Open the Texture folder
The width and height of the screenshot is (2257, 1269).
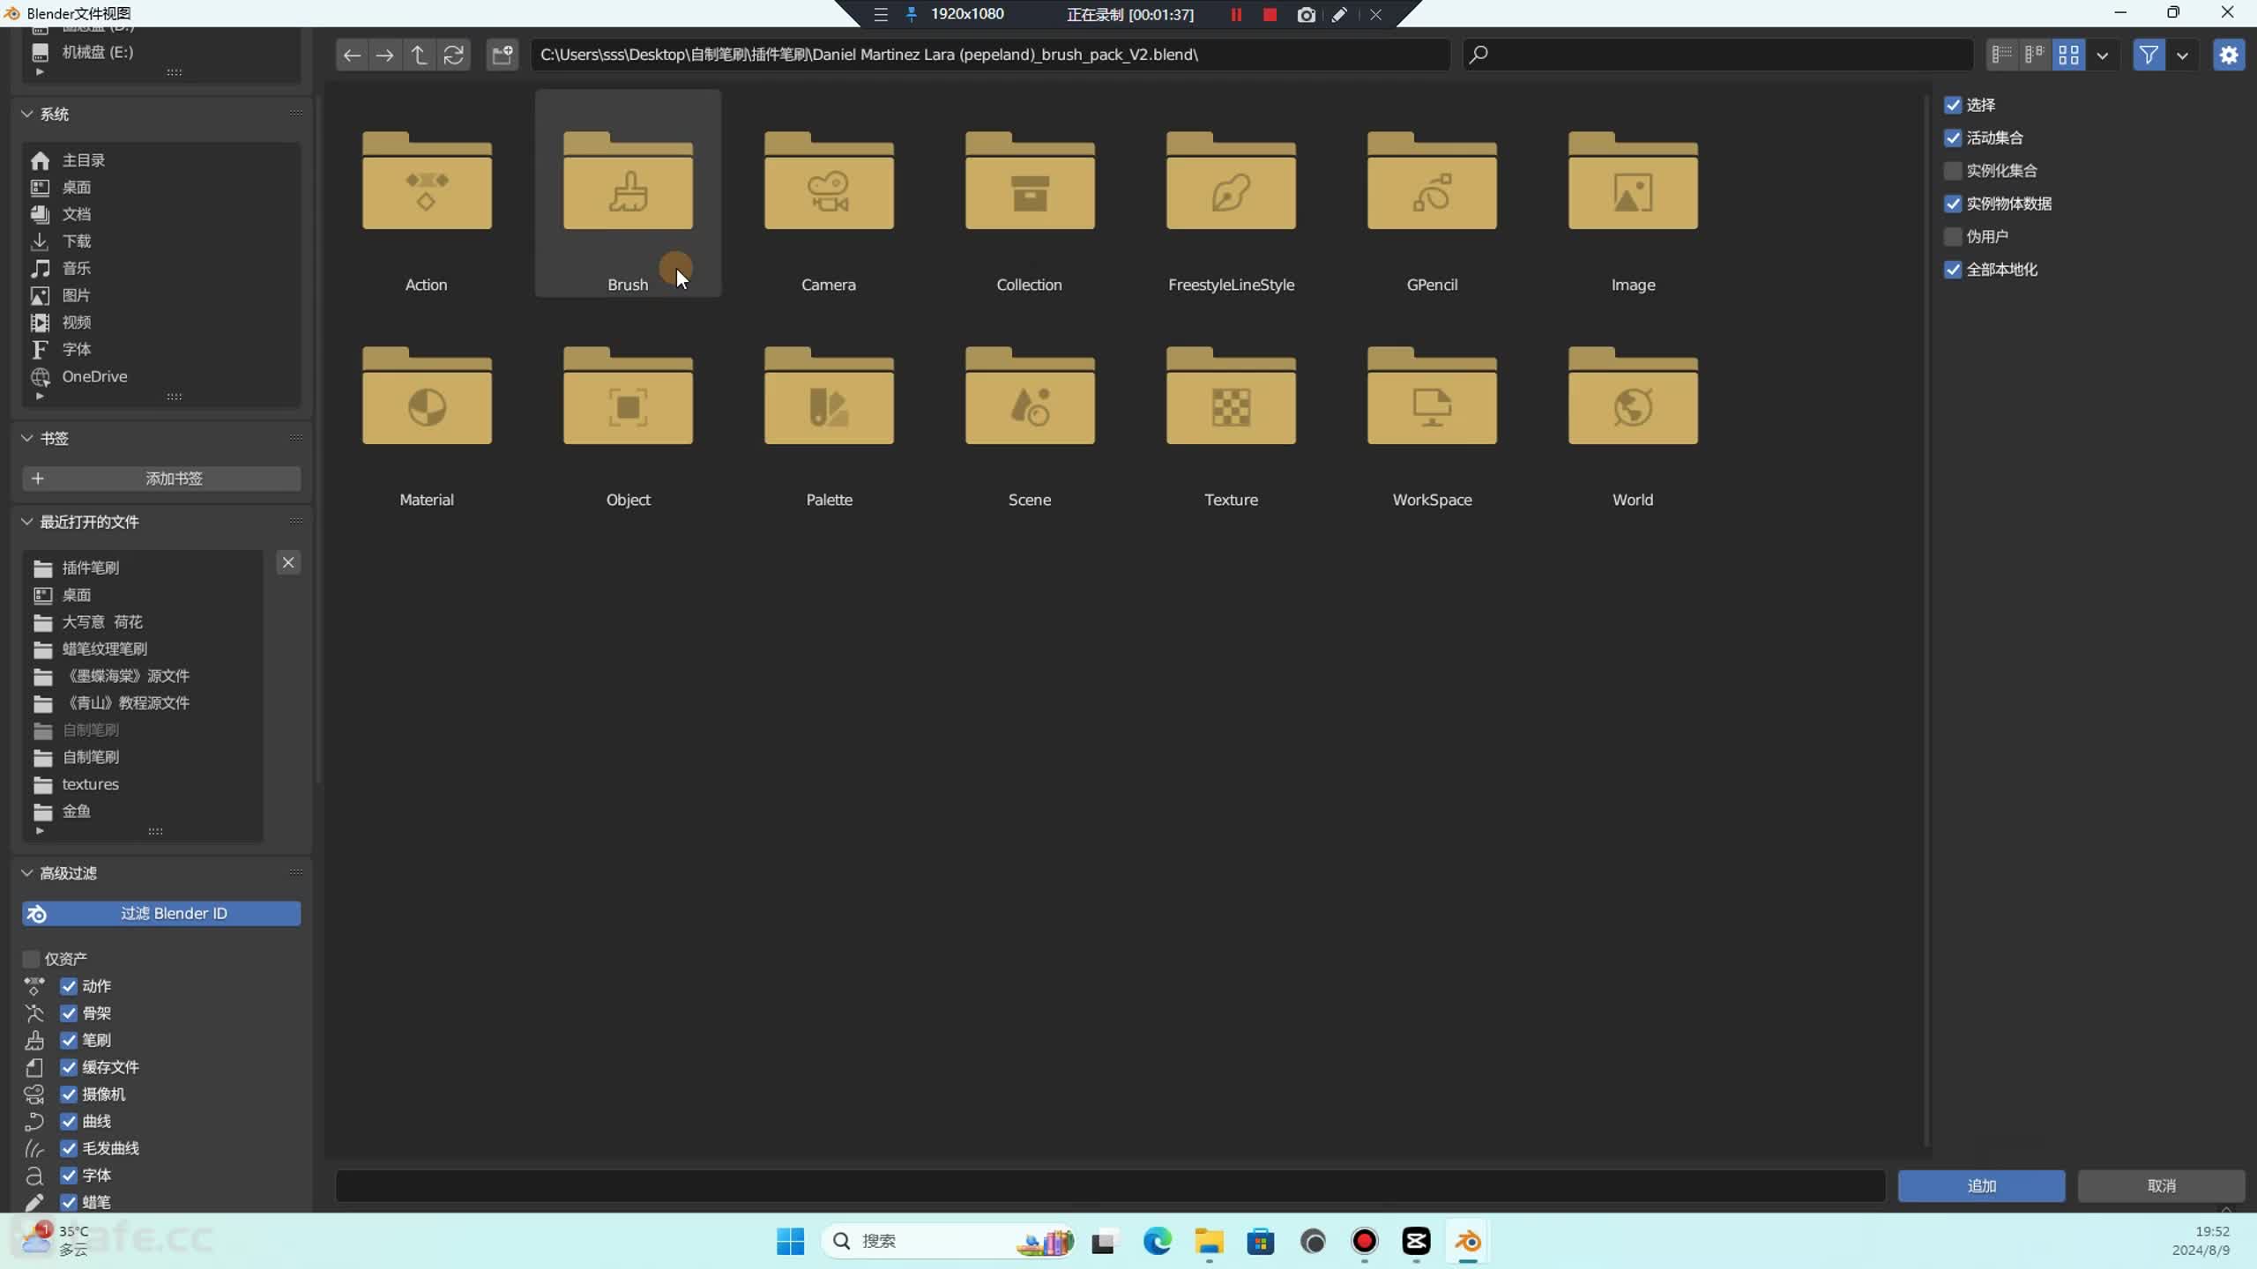pos(1231,409)
